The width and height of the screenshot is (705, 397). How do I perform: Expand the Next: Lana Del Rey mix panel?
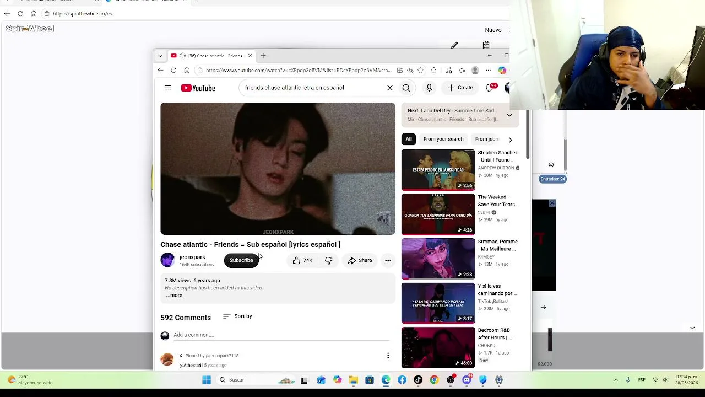(509, 115)
